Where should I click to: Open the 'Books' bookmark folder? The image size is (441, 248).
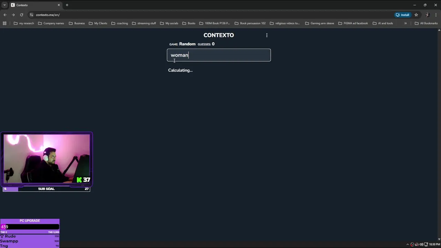[189, 23]
